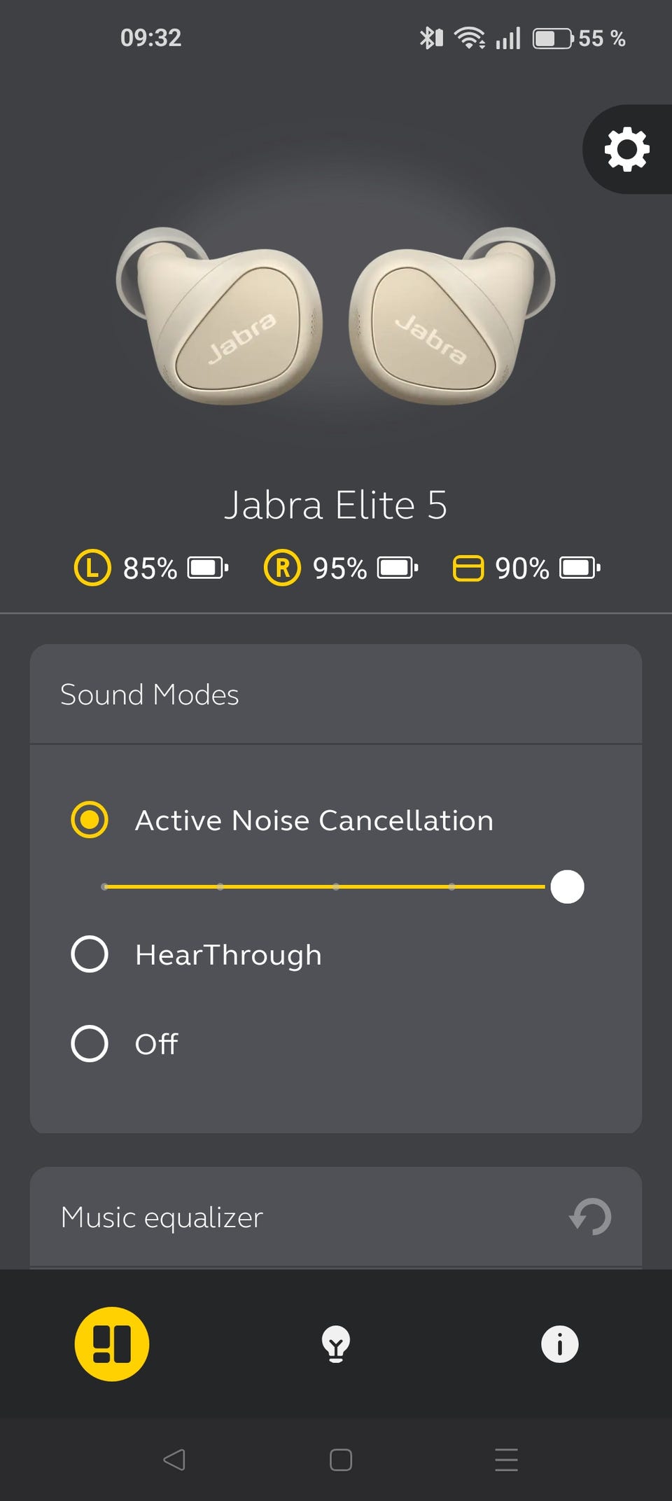
Task: Select Active Noise Cancellation radio button
Action: tap(90, 820)
